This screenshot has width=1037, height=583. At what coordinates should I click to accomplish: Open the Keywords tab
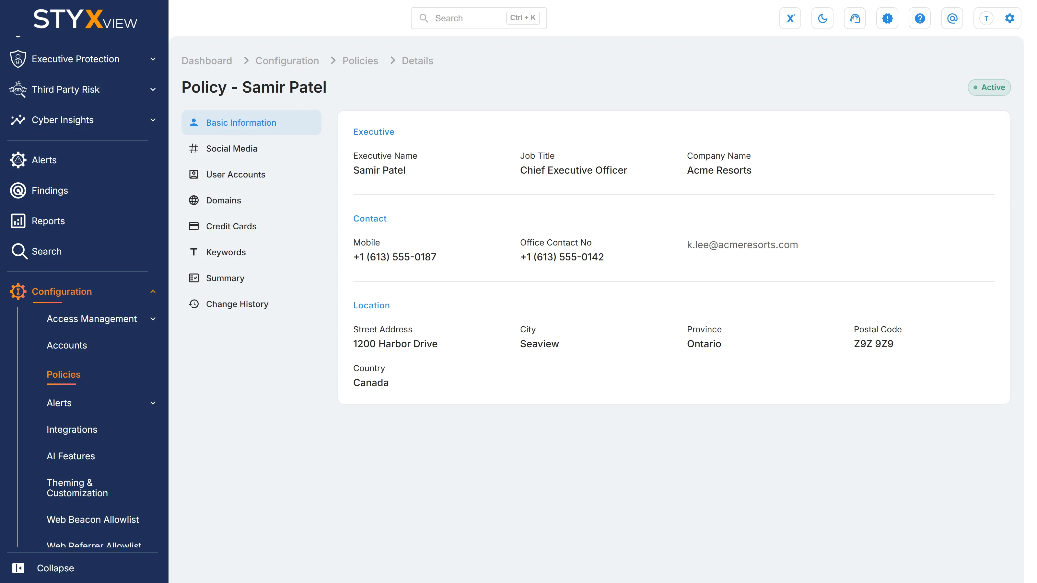point(251,252)
